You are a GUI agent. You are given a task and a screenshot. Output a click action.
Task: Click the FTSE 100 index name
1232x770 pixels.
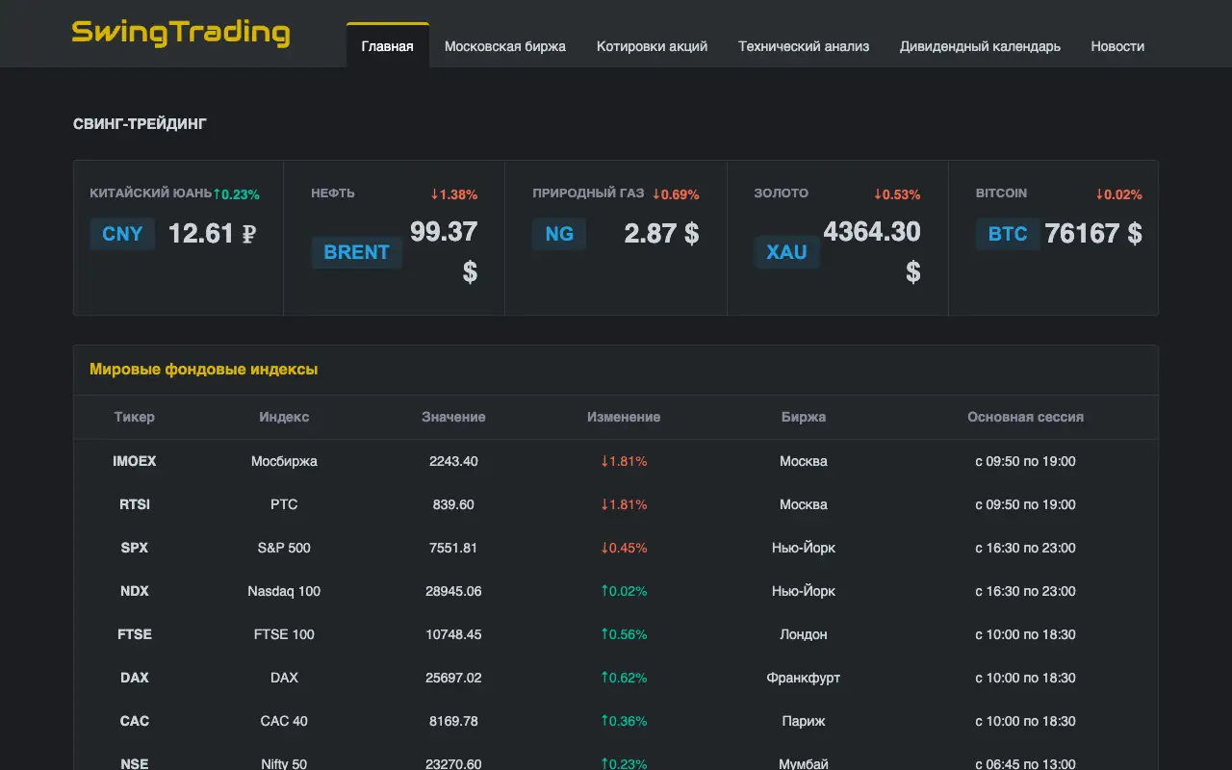tap(284, 634)
